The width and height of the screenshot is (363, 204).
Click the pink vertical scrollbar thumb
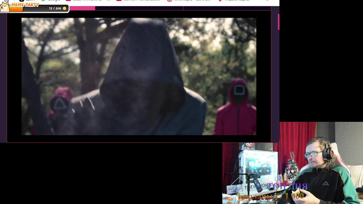(278, 22)
